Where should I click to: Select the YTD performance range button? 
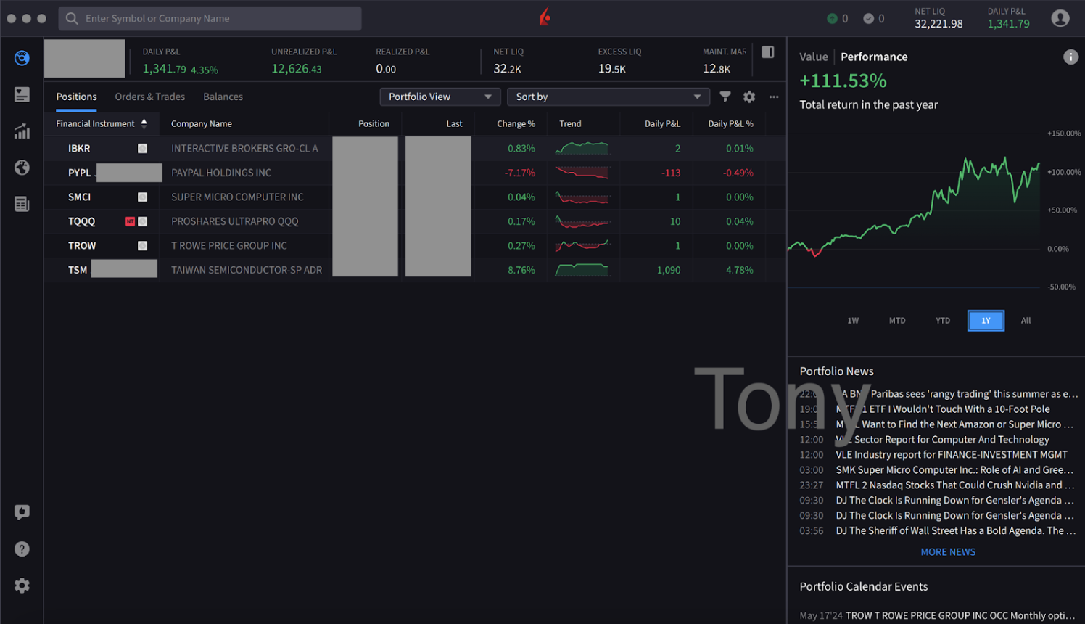942,320
